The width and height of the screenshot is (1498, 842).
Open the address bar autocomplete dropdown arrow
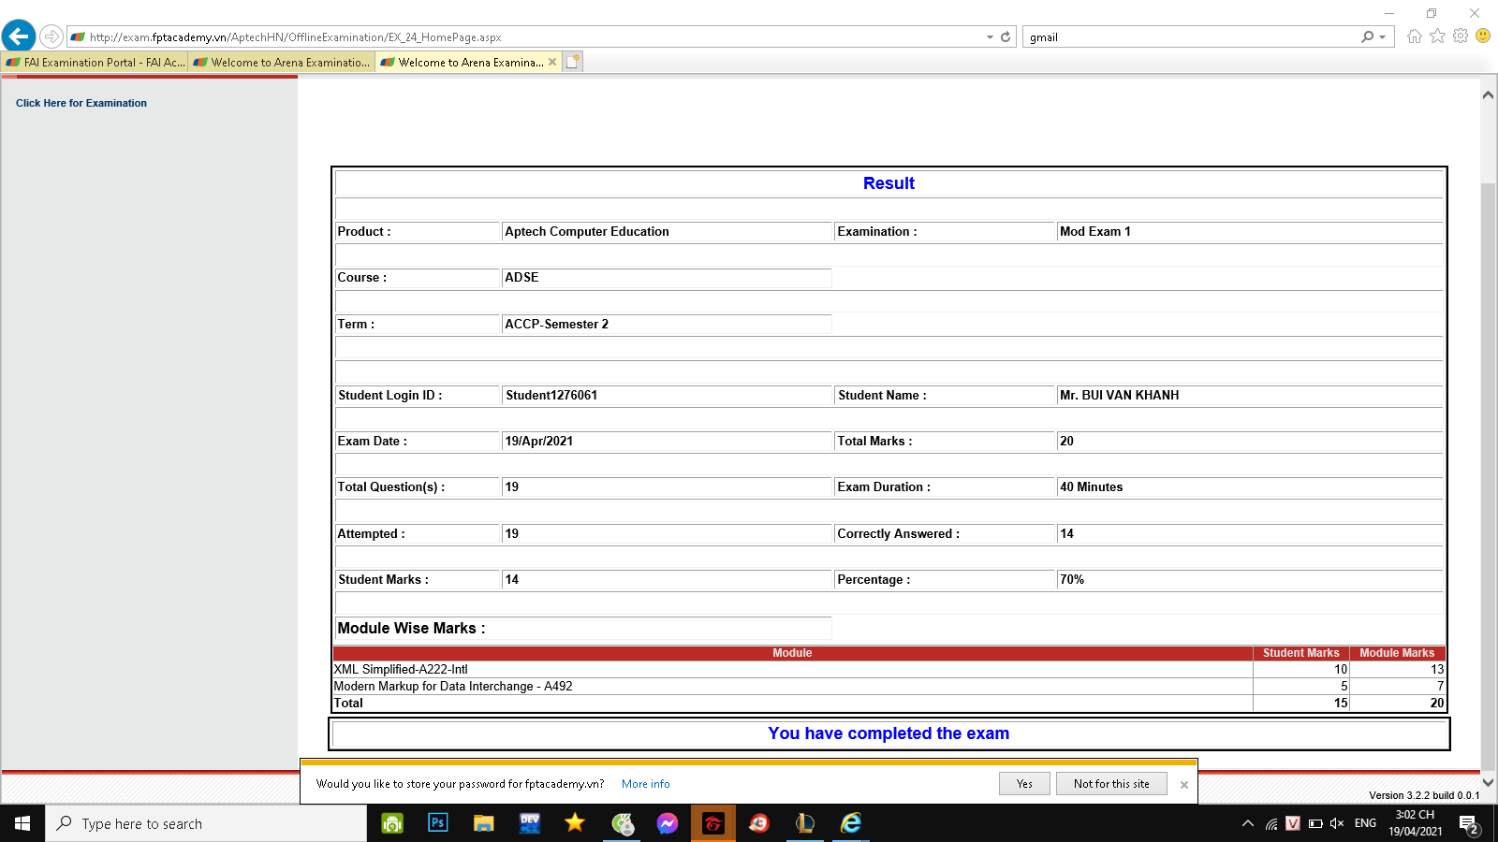[x=990, y=37]
